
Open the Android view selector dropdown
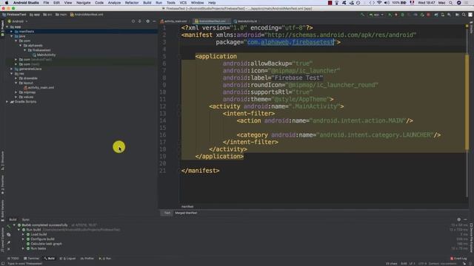coord(18,21)
